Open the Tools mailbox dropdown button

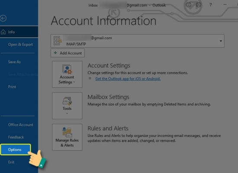(x=67, y=106)
